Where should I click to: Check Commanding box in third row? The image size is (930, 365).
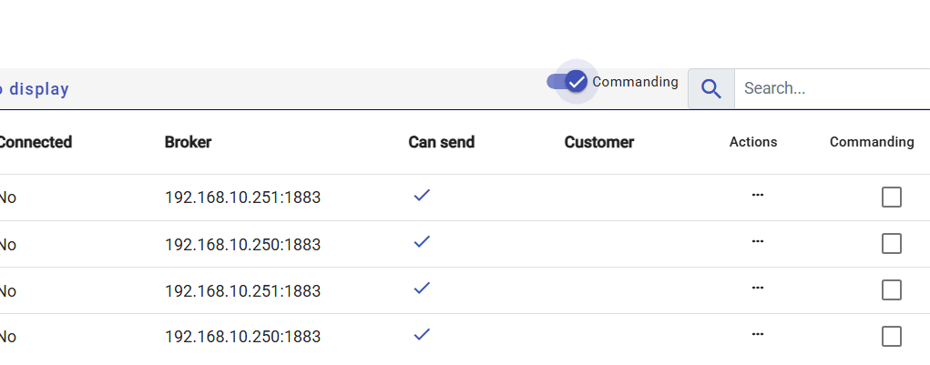pyautogui.click(x=892, y=290)
